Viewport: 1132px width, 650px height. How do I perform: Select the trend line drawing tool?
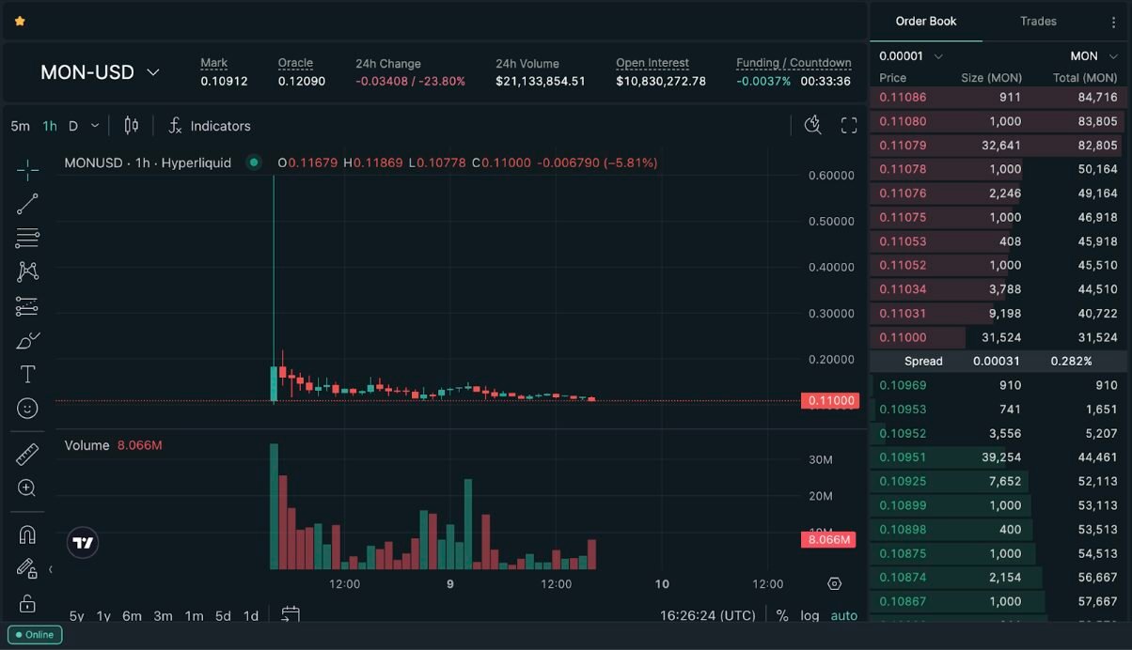click(x=25, y=204)
